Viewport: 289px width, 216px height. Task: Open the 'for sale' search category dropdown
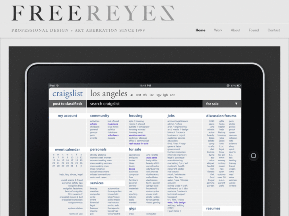point(222,104)
